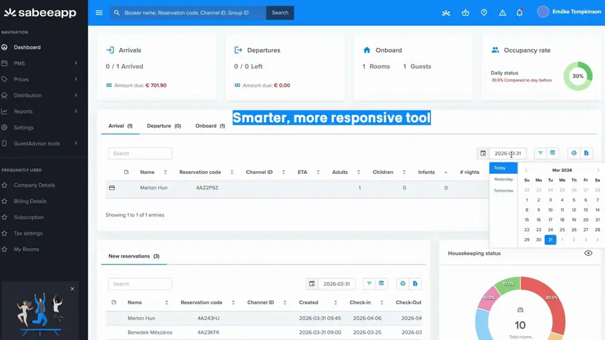Close the promotional banner in sidebar
This screenshot has width=605, height=340.
click(x=72, y=289)
